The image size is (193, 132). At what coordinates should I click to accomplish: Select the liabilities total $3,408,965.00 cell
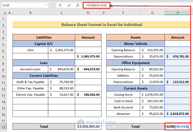(x=88, y=126)
